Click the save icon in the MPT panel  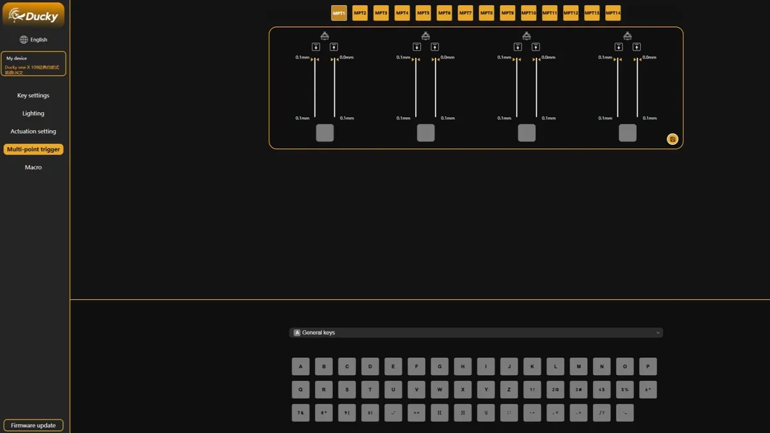click(672, 139)
